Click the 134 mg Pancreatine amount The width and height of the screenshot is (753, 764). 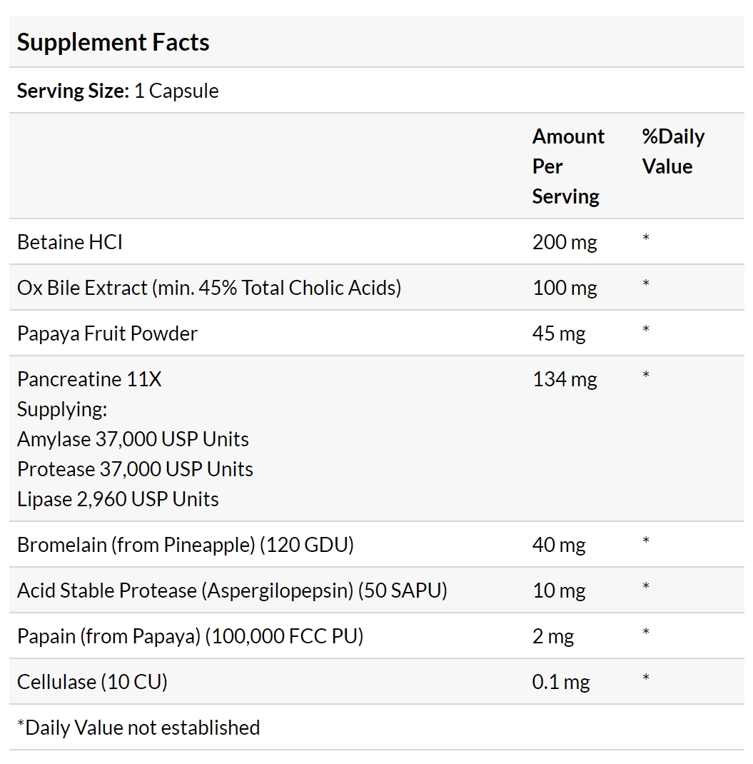click(x=565, y=379)
